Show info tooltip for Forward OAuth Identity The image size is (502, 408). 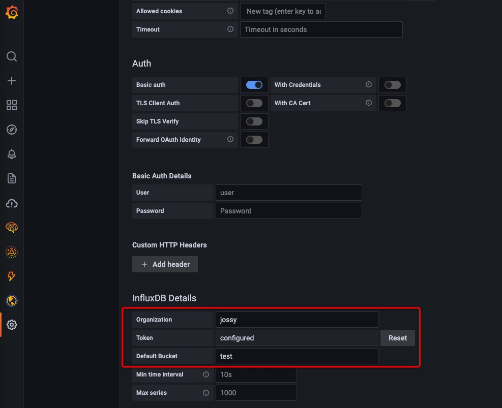(x=230, y=139)
